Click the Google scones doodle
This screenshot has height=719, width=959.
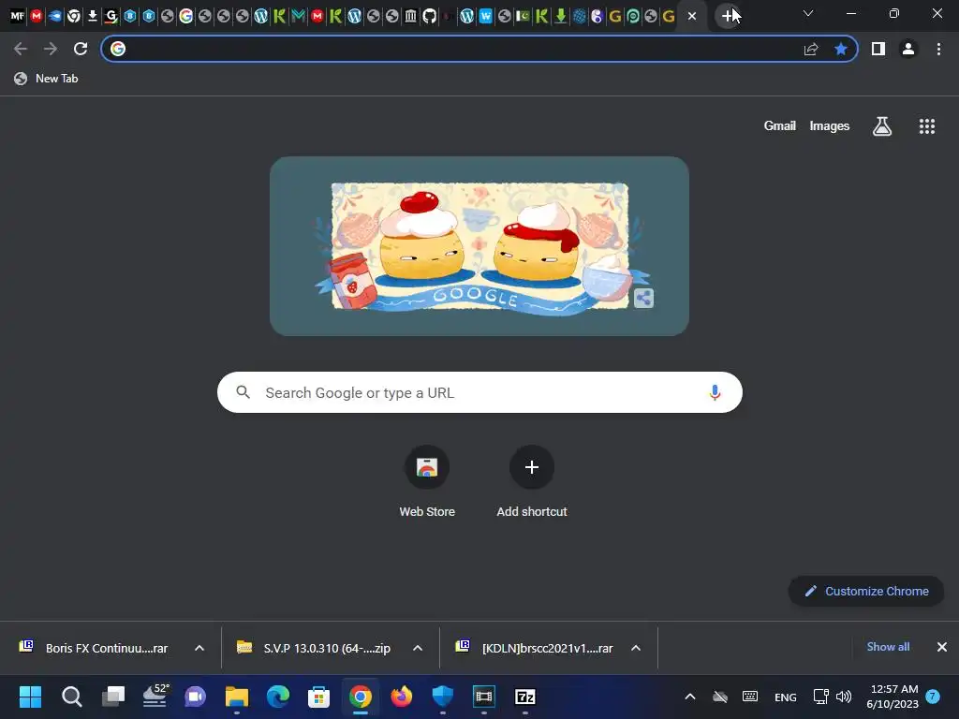[x=479, y=246]
